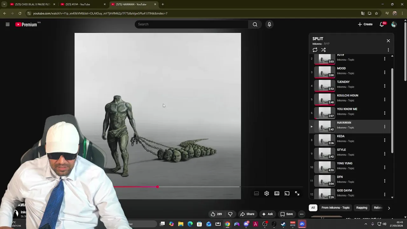Open the SPLIT playlist options menu

click(x=388, y=50)
